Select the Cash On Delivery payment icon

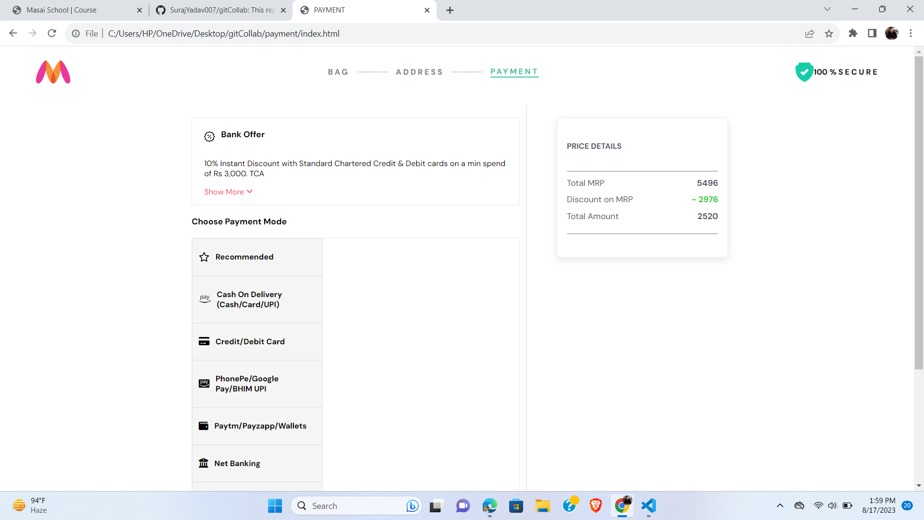pos(205,298)
